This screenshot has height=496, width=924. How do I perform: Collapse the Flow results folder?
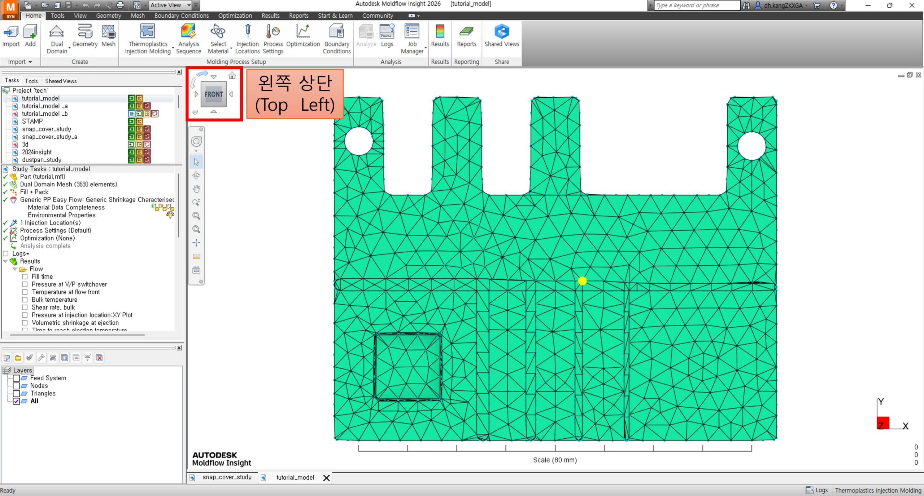[x=15, y=269]
